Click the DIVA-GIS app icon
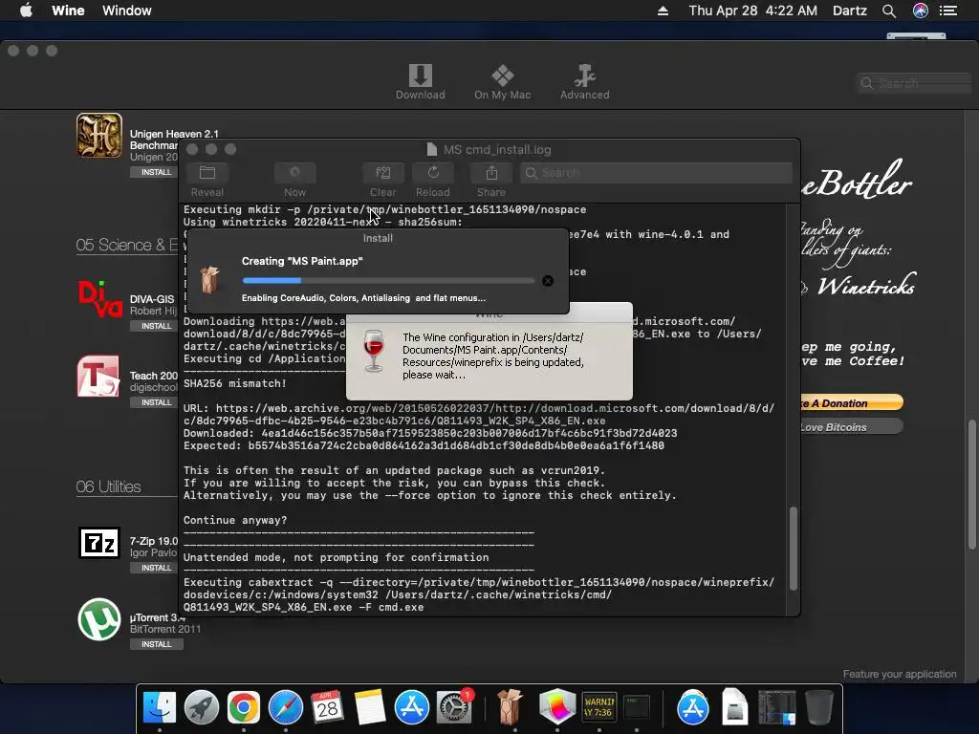Screen dimensions: 979x734 point(99,299)
